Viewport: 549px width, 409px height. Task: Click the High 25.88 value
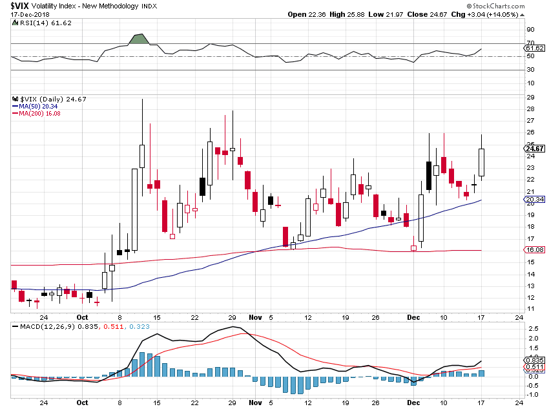[x=347, y=14]
